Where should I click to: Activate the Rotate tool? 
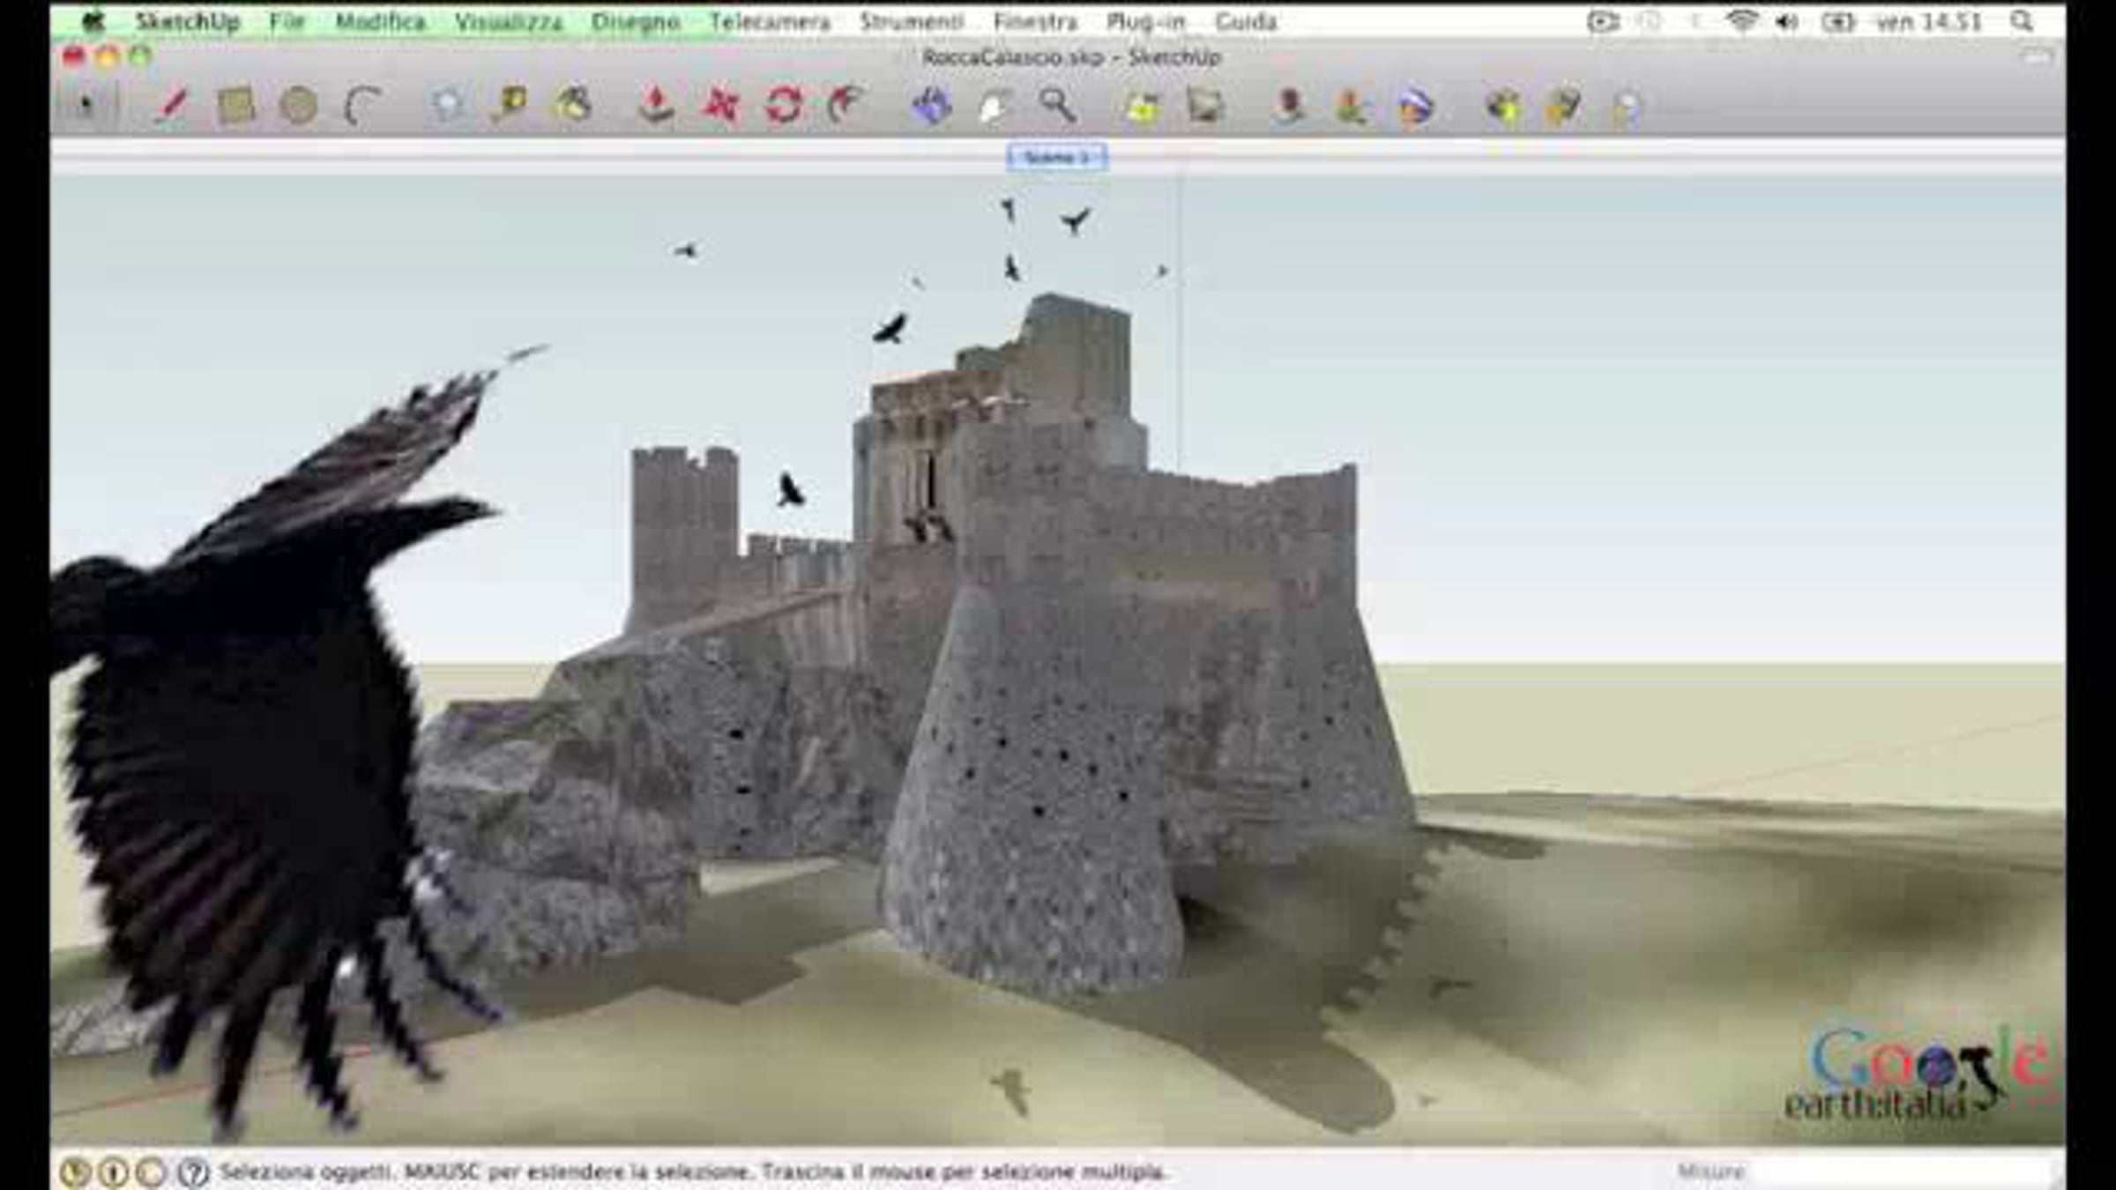point(783,106)
